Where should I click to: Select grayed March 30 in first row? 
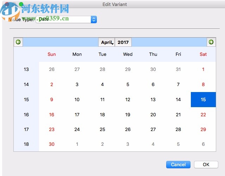point(153,69)
